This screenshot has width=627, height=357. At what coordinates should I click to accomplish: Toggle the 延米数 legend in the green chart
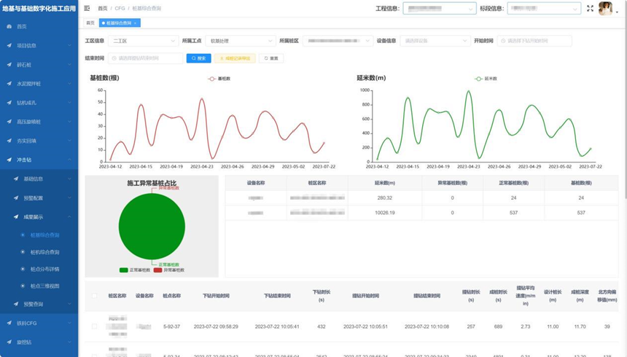click(484, 79)
